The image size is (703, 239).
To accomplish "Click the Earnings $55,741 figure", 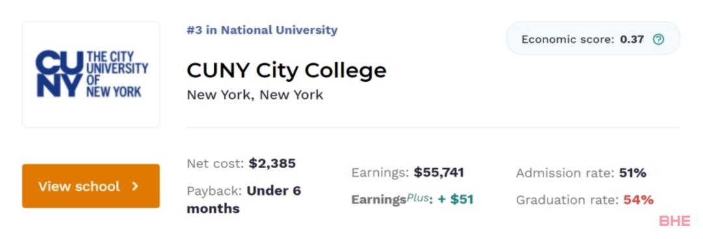I will pos(439,172).
